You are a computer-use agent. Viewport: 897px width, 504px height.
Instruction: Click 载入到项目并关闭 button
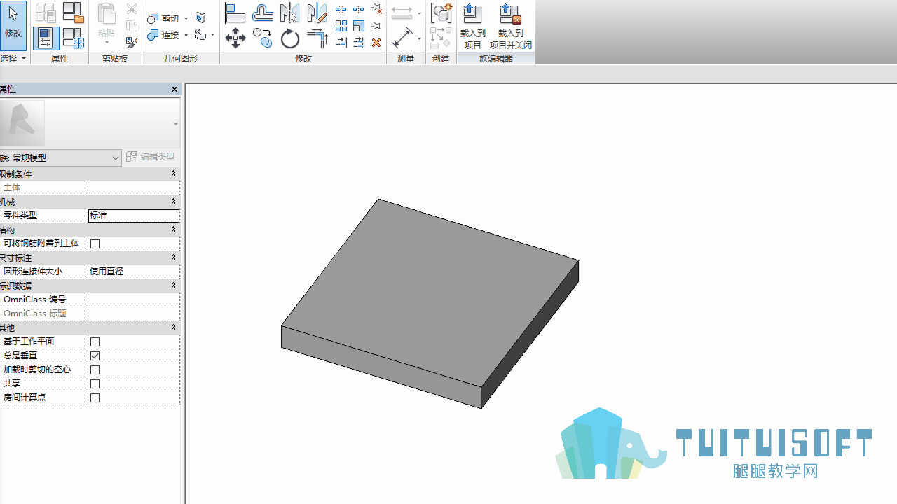[511, 27]
